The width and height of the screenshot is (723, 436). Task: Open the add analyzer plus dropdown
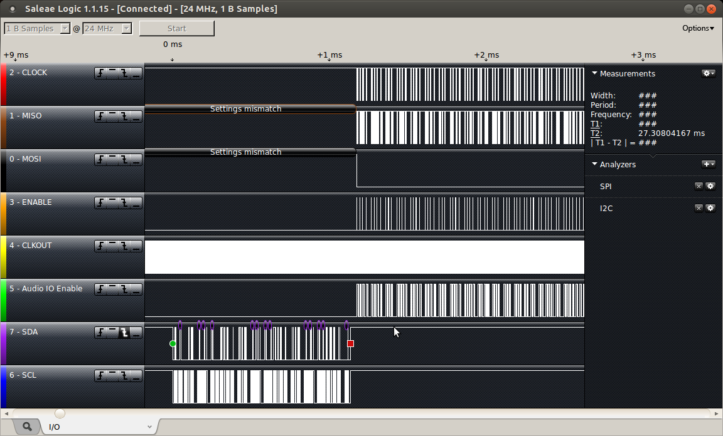[x=708, y=164]
